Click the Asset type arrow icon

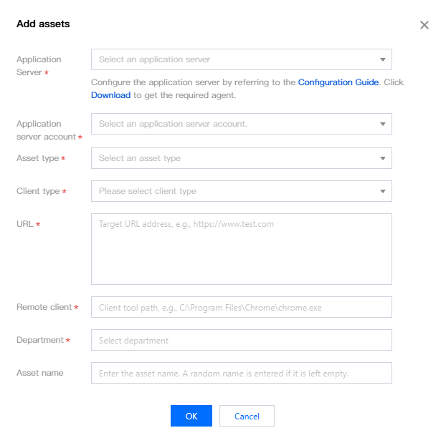pyautogui.click(x=383, y=158)
